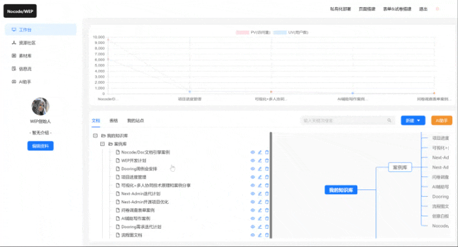The height and width of the screenshot is (247, 458).
Task: Select the 我的知识库 mind map node
Action: point(341,190)
